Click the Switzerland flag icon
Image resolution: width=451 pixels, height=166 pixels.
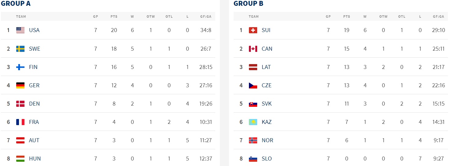[x=253, y=30]
